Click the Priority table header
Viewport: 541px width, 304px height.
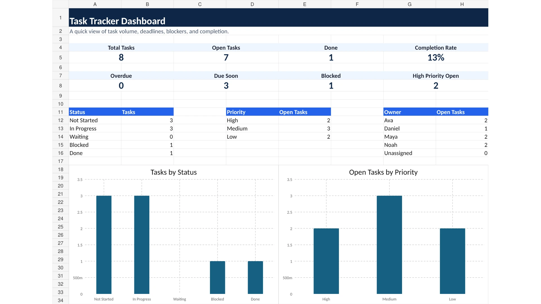click(252, 112)
